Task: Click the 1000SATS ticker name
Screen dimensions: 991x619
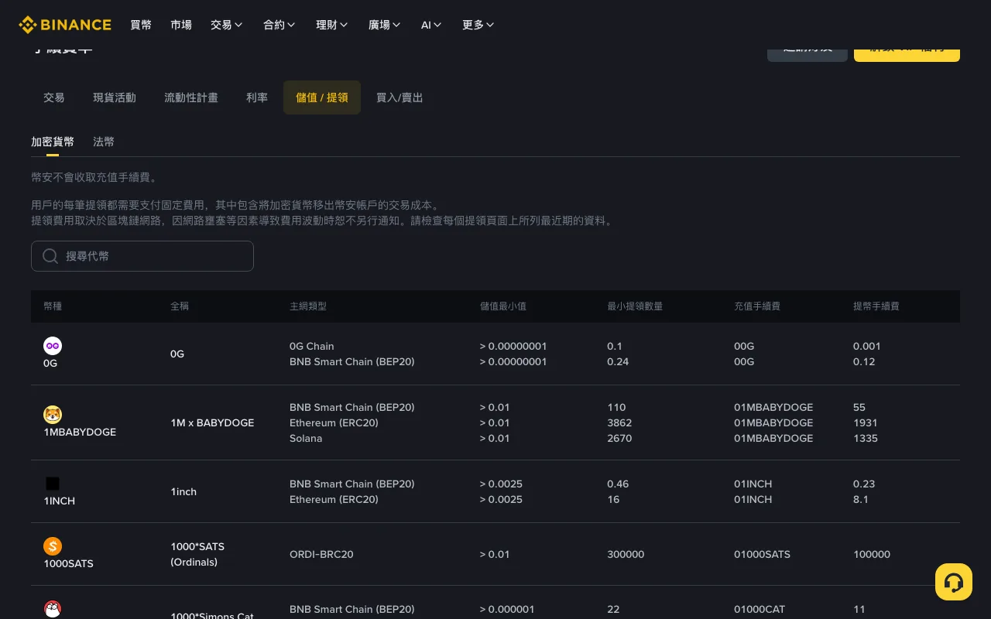Action: (68, 563)
